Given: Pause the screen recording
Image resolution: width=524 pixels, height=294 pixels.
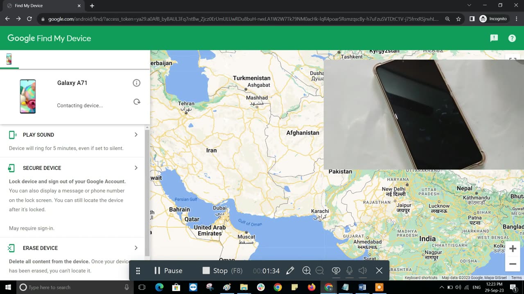Looking at the screenshot, I should [x=168, y=271].
